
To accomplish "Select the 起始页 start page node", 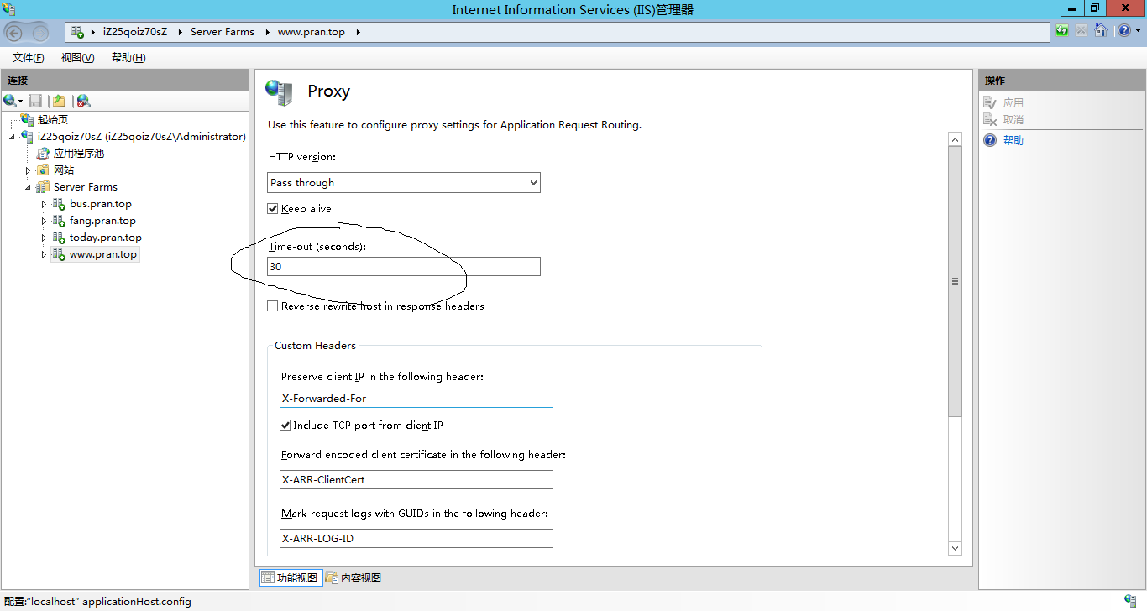I will point(52,120).
